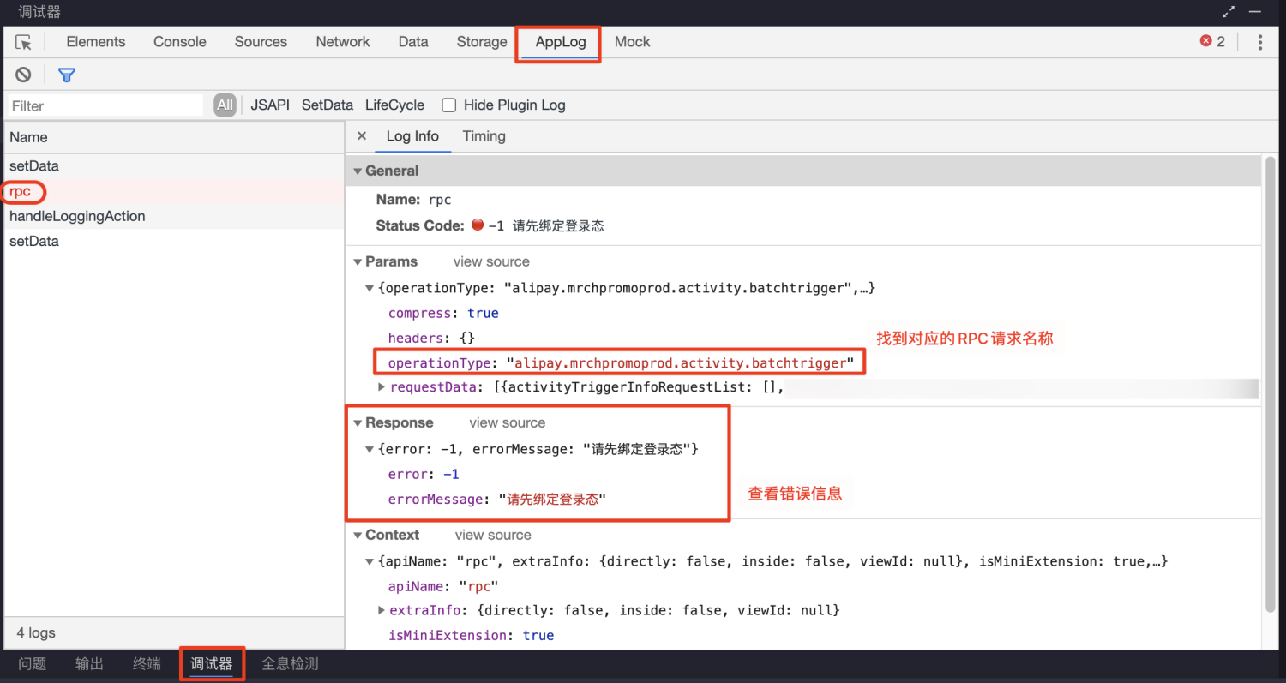Expand the extraInfo object
This screenshot has width=1286, height=683.
382,610
